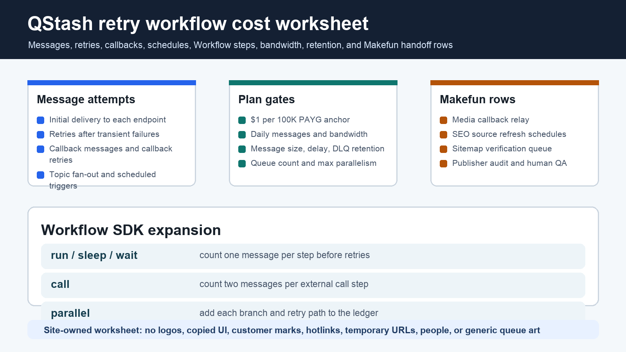
Task: Click the green bullet beside $1 per 100K PAYG
Action: tap(242, 120)
